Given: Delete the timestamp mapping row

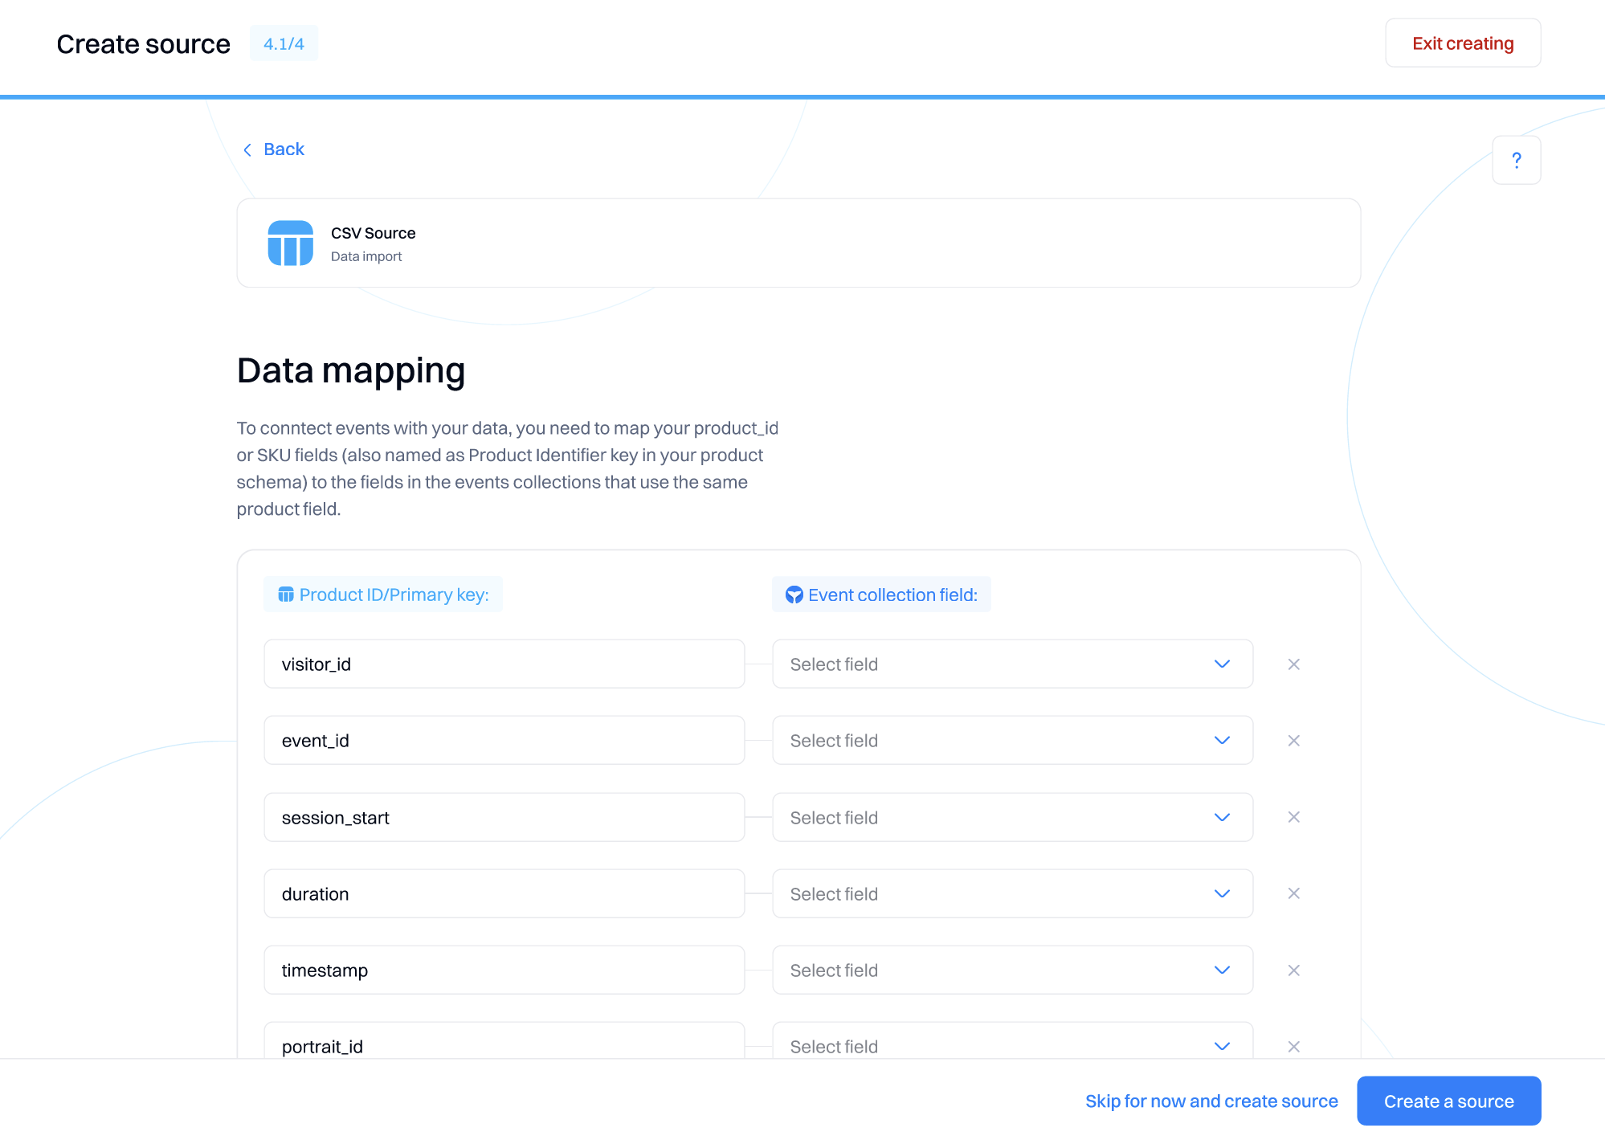Looking at the screenshot, I should pyautogui.click(x=1293, y=971).
